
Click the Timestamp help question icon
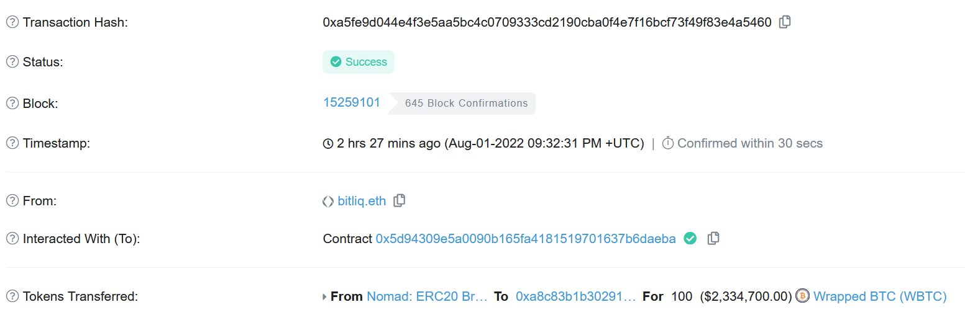(12, 143)
